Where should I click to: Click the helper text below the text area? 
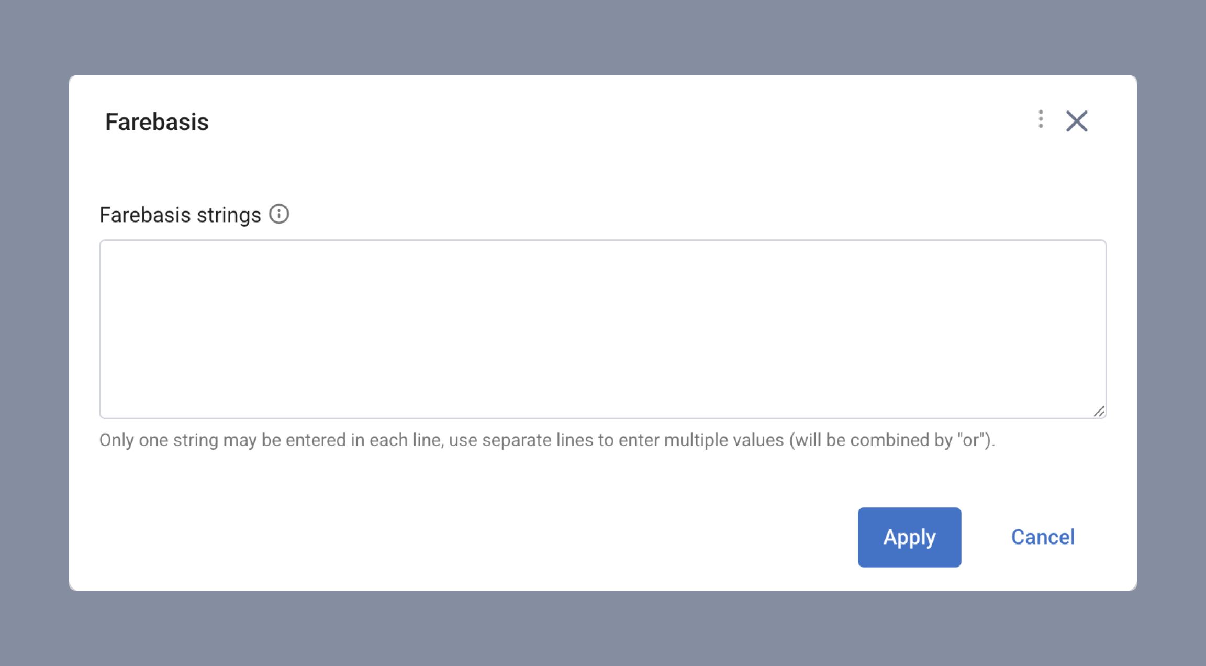tap(547, 440)
